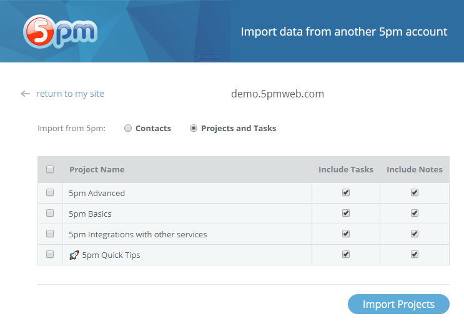Select the 5pm Integrations project checkbox
The image size is (464, 326).
(x=50, y=234)
